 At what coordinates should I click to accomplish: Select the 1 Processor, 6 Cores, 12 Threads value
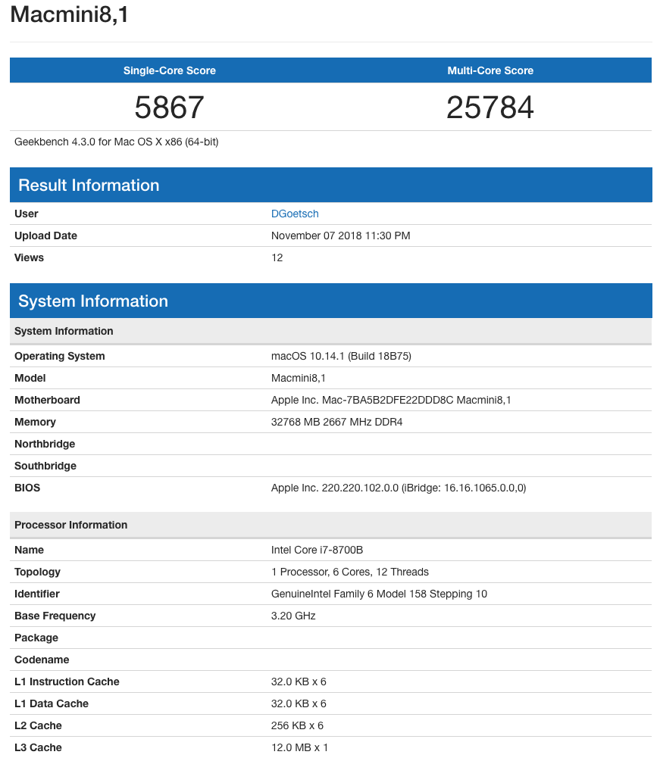point(349,572)
